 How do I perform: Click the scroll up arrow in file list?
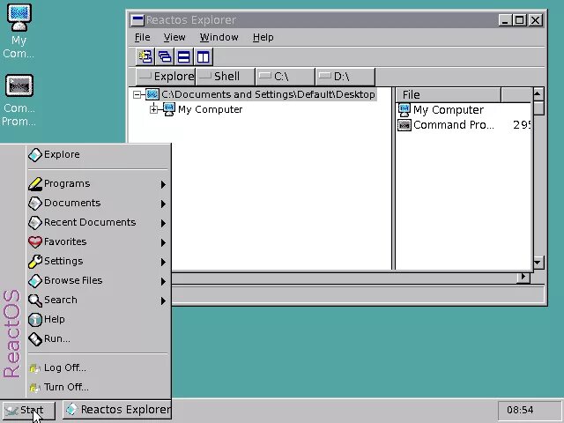(538, 94)
